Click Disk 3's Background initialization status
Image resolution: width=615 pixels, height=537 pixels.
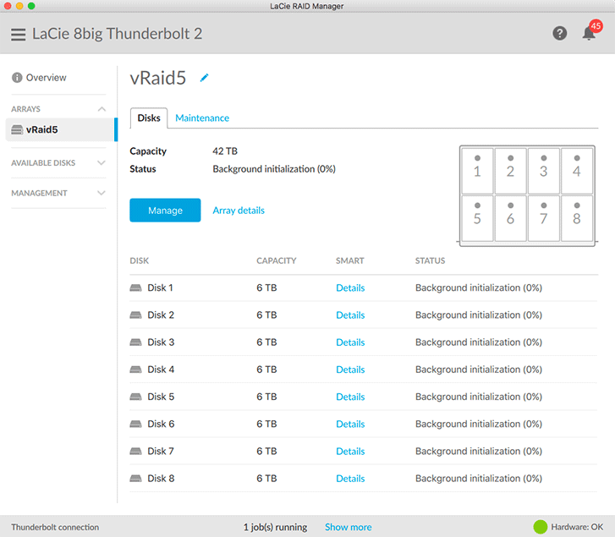[479, 342]
